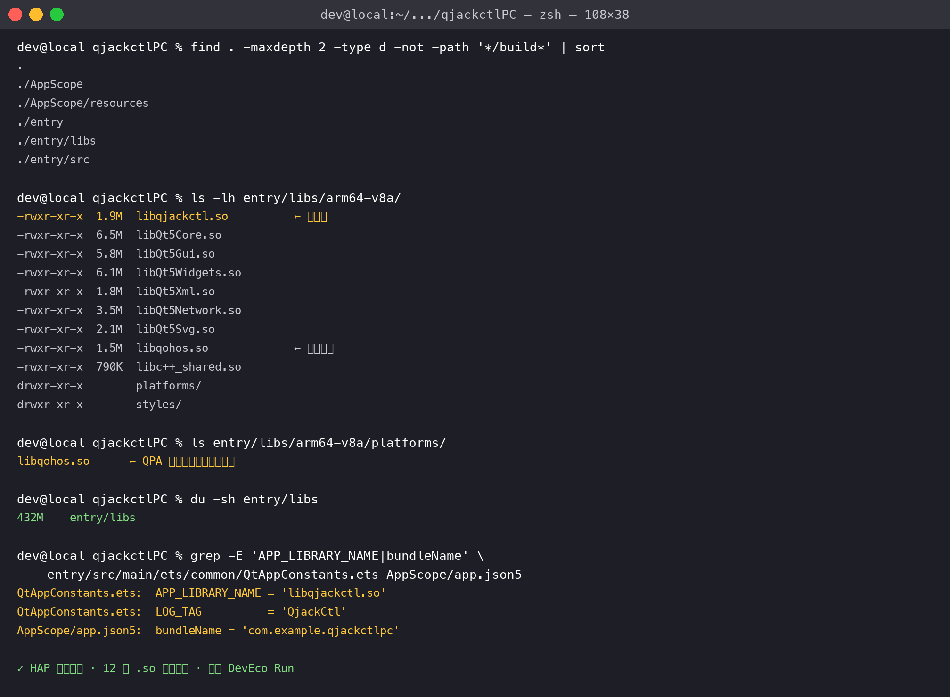Click the 790K size value
This screenshot has height=697, width=950.
tap(109, 367)
